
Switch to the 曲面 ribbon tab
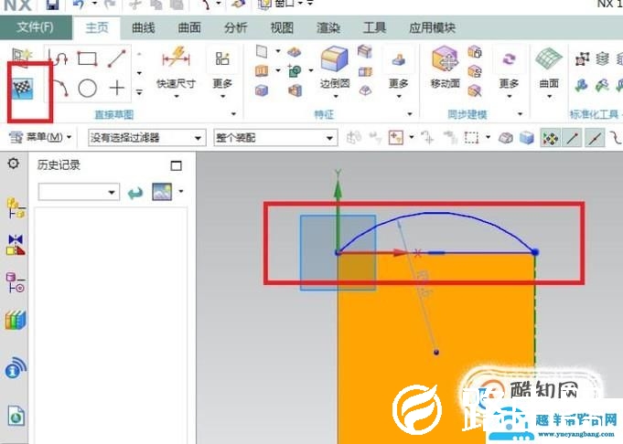(x=189, y=27)
